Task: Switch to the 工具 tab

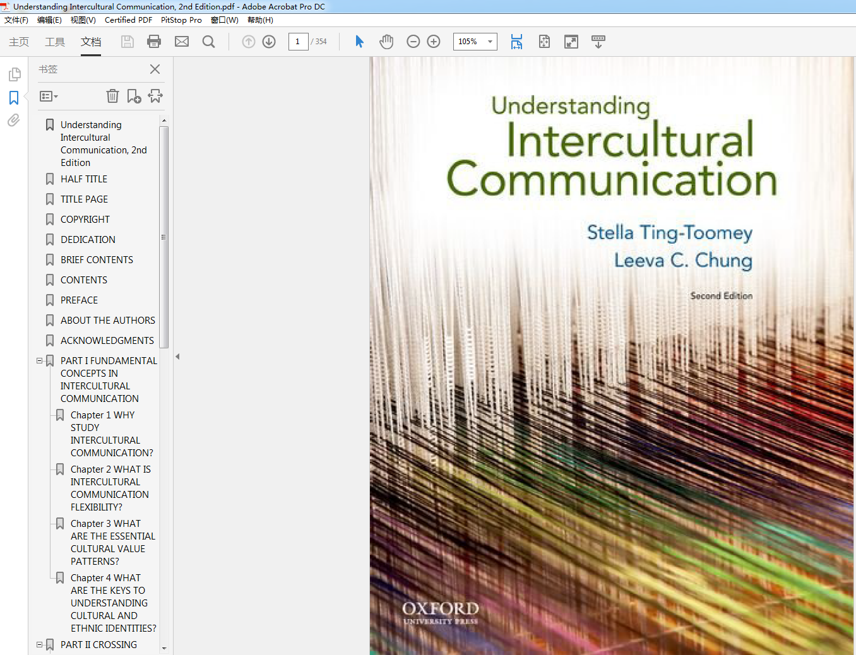Action: coord(55,42)
